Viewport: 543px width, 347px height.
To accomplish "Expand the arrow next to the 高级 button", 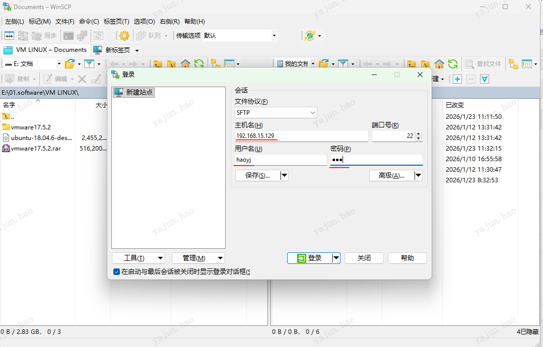I will coord(418,176).
